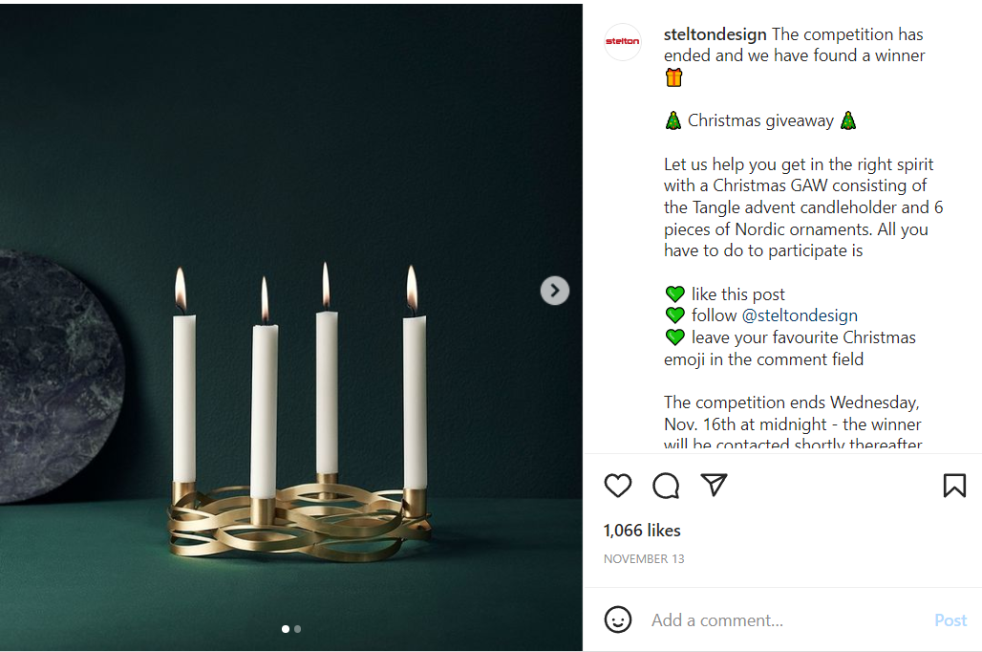Click the Stelton profile picture avatar
The image size is (982, 652).
[623, 42]
